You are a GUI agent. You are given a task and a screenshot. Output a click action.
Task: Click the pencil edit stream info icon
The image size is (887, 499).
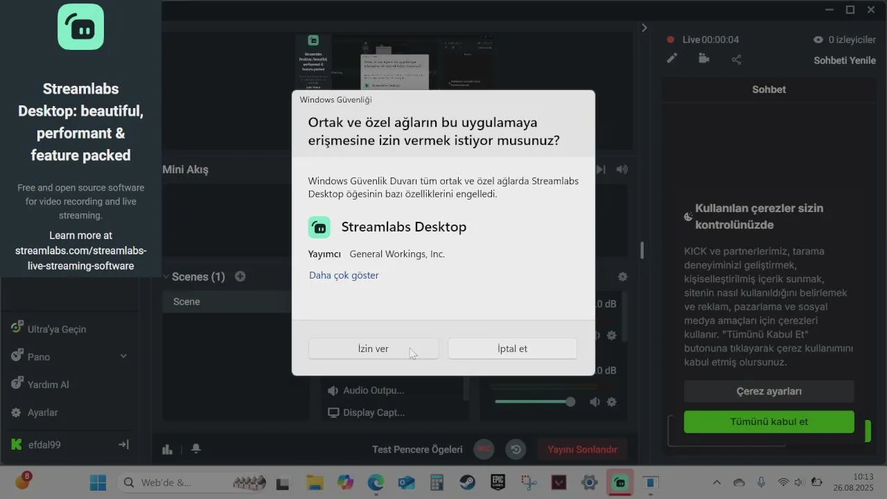671,59
